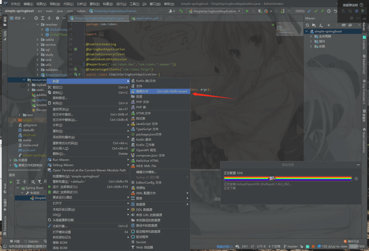Click 'Run Maven' in context menu
The image size is (369, 251).
tap(61, 160)
